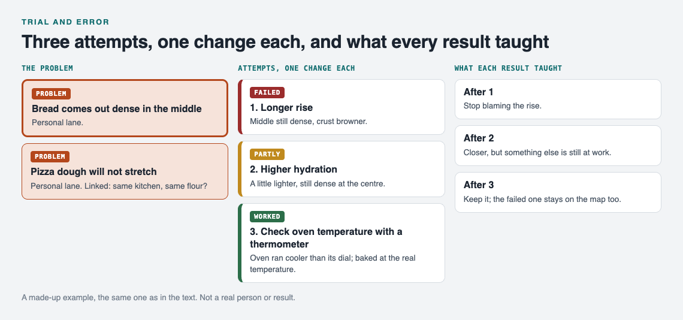
Task: Click the footnote about the made-up example
Action: click(x=159, y=298)
